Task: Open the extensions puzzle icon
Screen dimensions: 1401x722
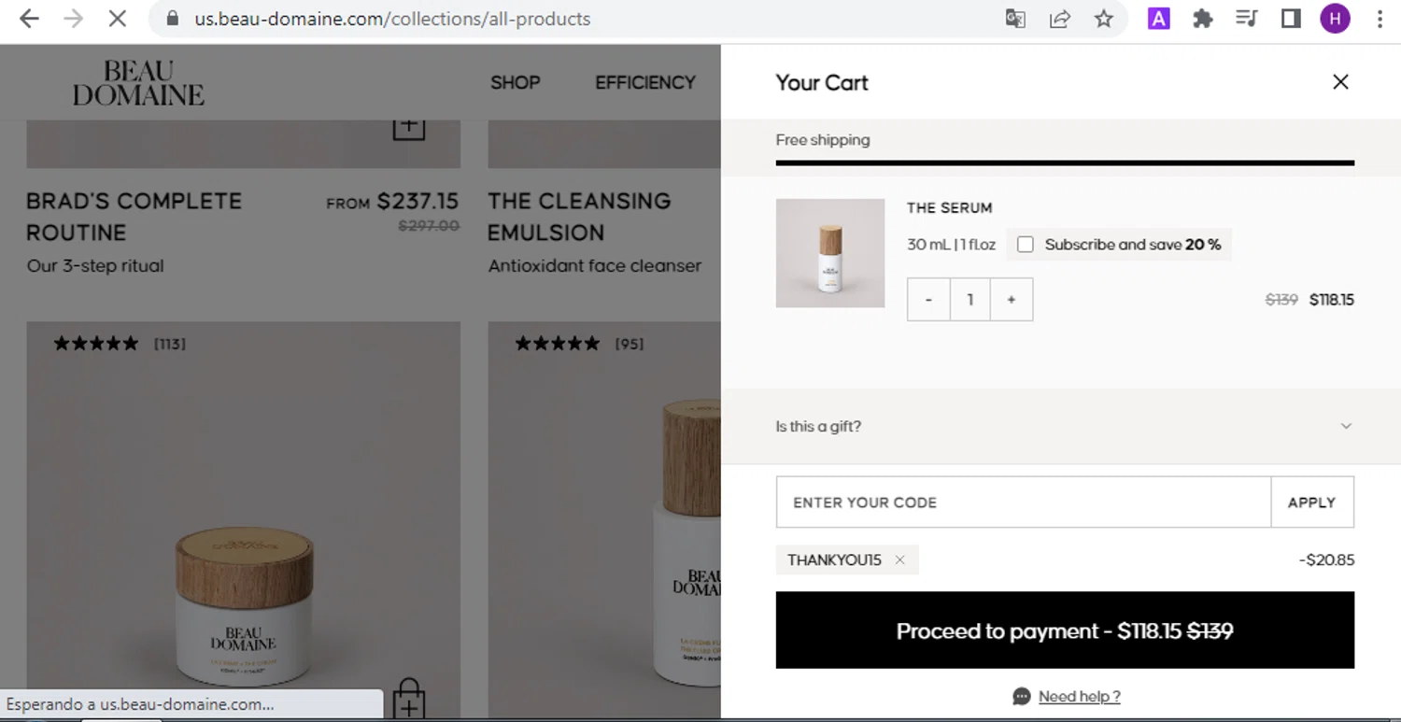Action: (1203, 19)
